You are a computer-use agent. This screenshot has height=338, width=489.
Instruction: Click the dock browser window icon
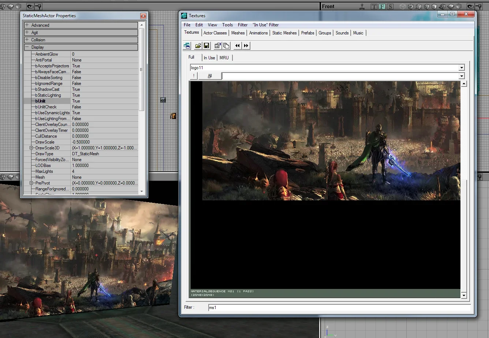coord(187,46)
